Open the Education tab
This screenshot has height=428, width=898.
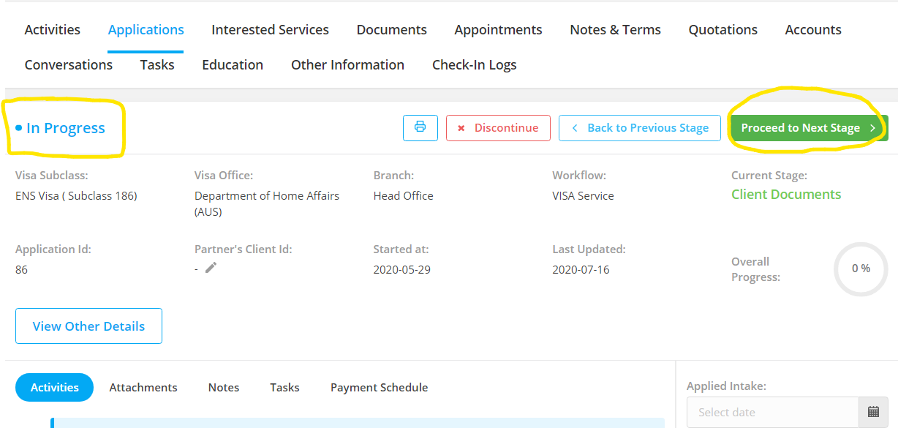(x=232, y=64)
